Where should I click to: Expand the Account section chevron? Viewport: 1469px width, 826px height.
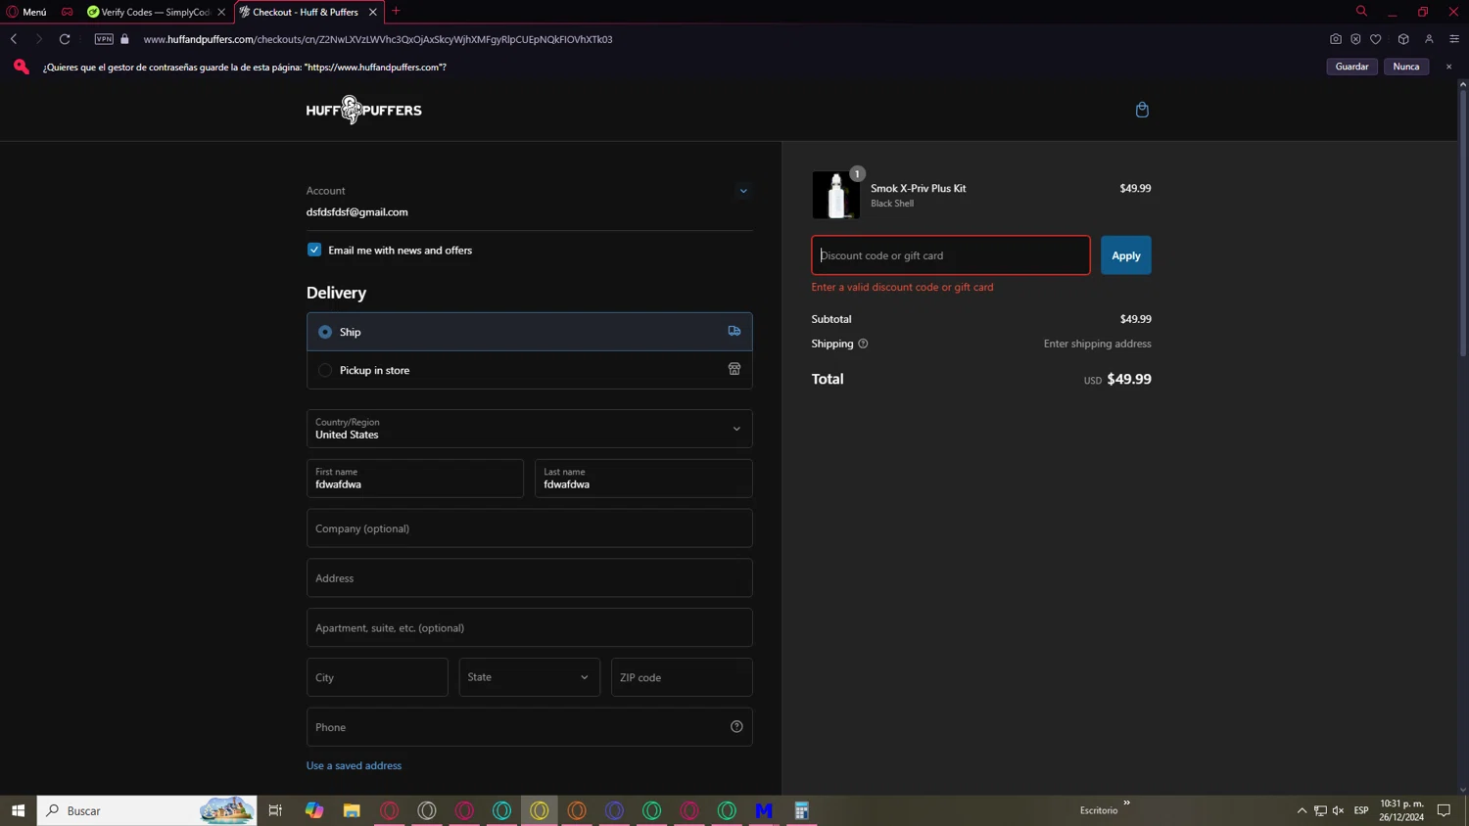point(743,191)
